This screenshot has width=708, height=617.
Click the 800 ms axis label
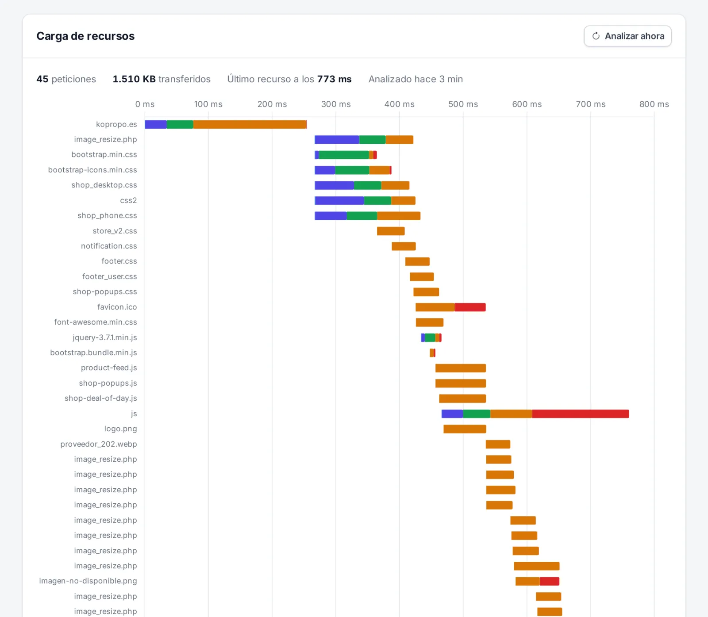[x=654, y=104]
